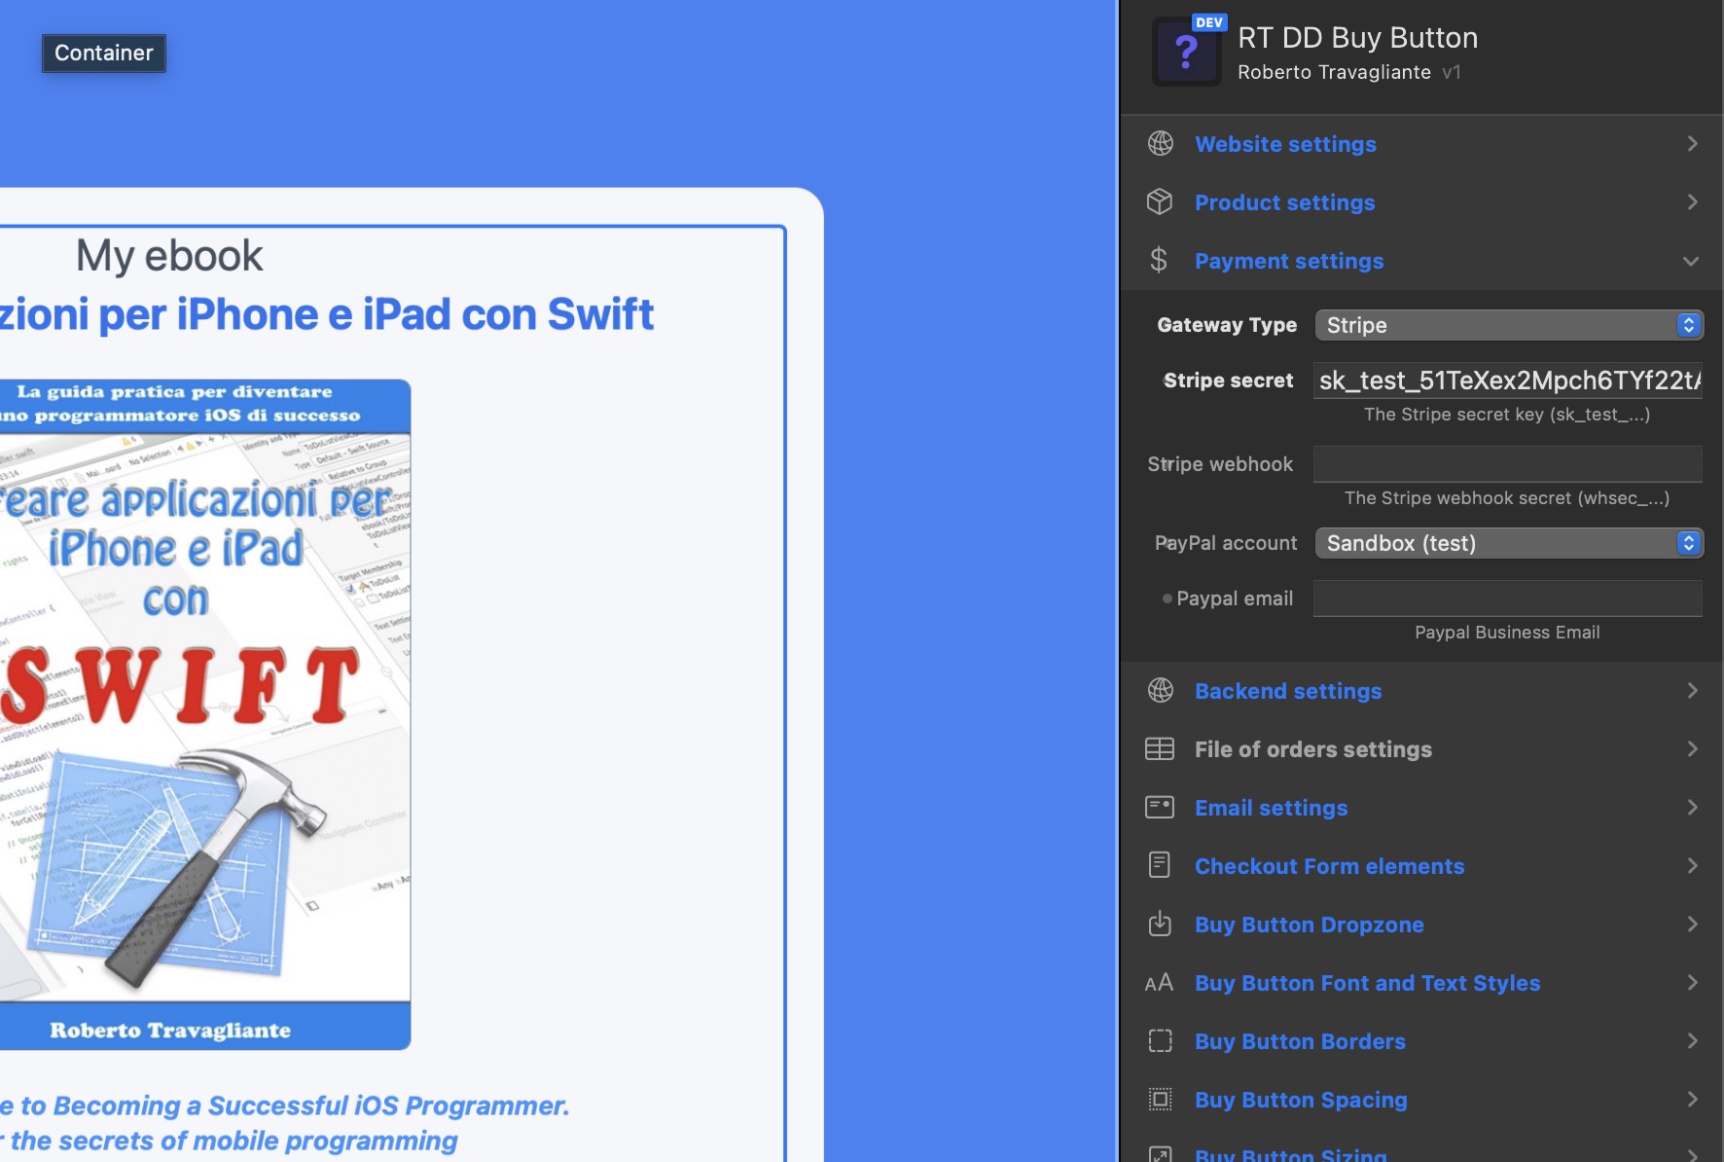The width and height of the screenshot is (1724, 1162).
Task: Click the Buy Button Spacing icon
Action: (1160, 1100)
